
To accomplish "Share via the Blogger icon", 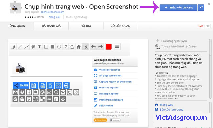I will point(22,99).
